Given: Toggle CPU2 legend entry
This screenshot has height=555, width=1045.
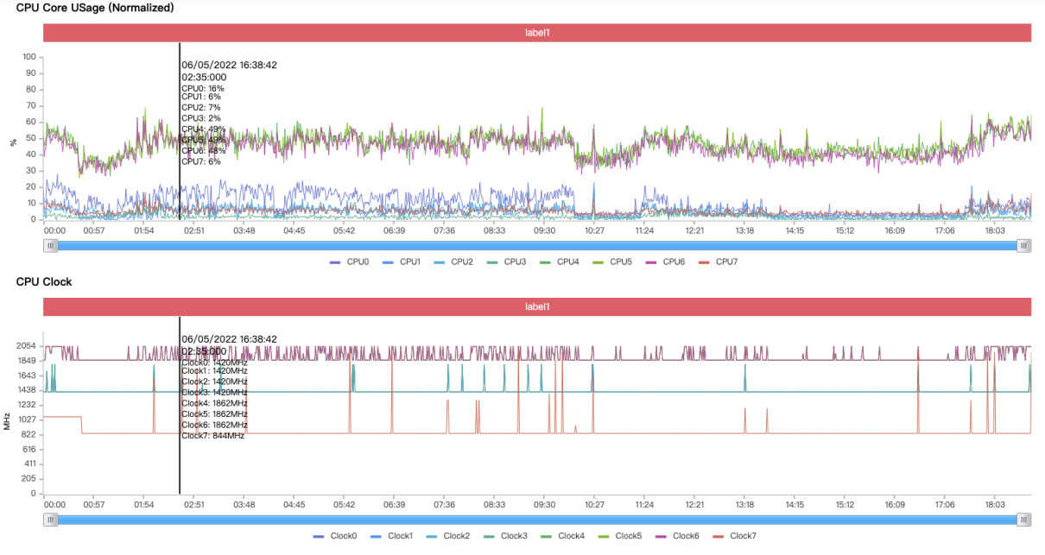Looking at the screenshot, I should (454, 262).
